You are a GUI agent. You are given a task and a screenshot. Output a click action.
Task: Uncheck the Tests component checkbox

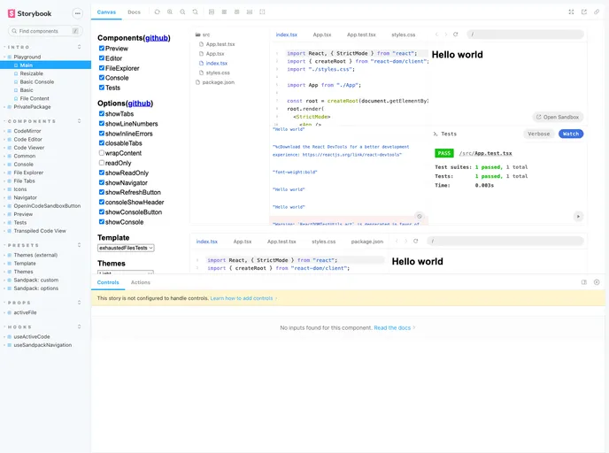pos(102,88)
